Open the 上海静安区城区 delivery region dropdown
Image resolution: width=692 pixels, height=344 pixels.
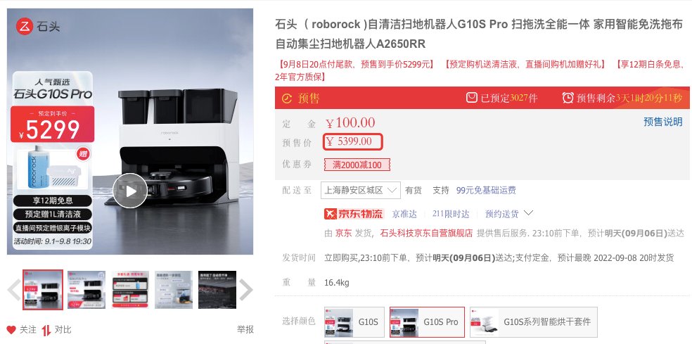click(361, 191)
